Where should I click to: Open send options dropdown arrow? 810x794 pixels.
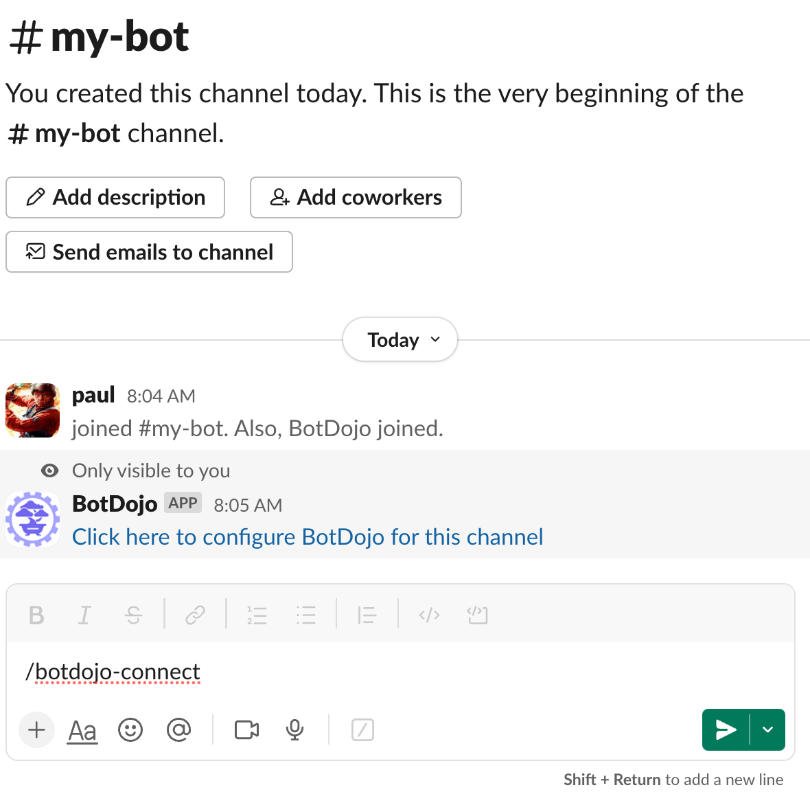pyautogui.click(x=767, y=730)
